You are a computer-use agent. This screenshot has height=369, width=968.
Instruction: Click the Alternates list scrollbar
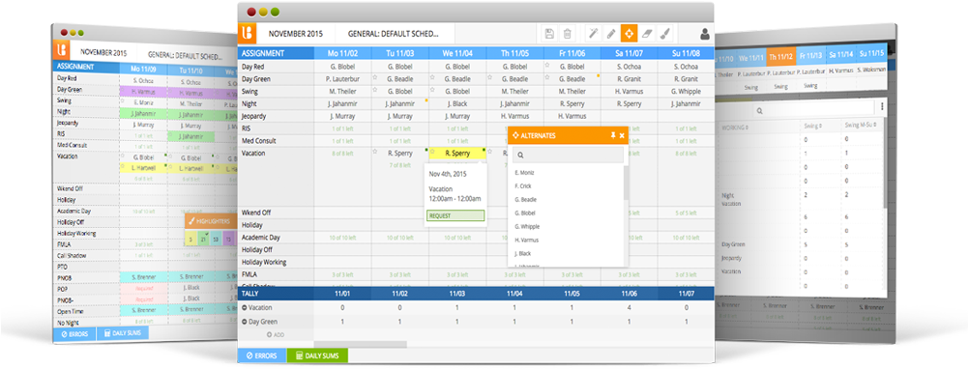[x=626, y=183]
